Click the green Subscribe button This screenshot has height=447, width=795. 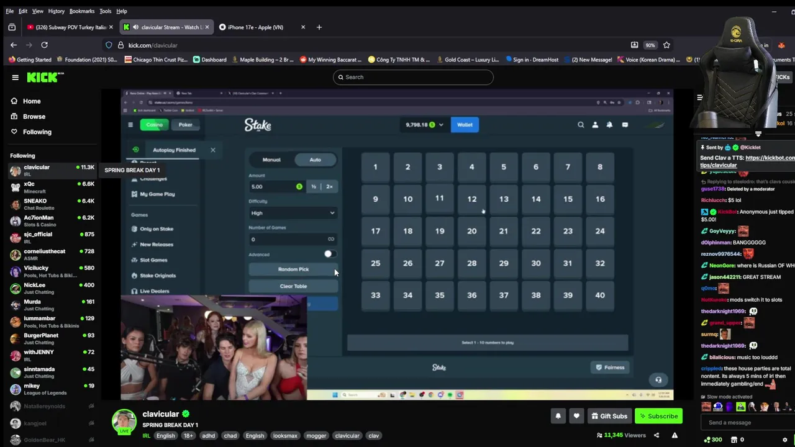[659, 416]
